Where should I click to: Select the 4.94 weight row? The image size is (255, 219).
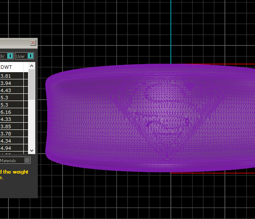pos(14,148)
